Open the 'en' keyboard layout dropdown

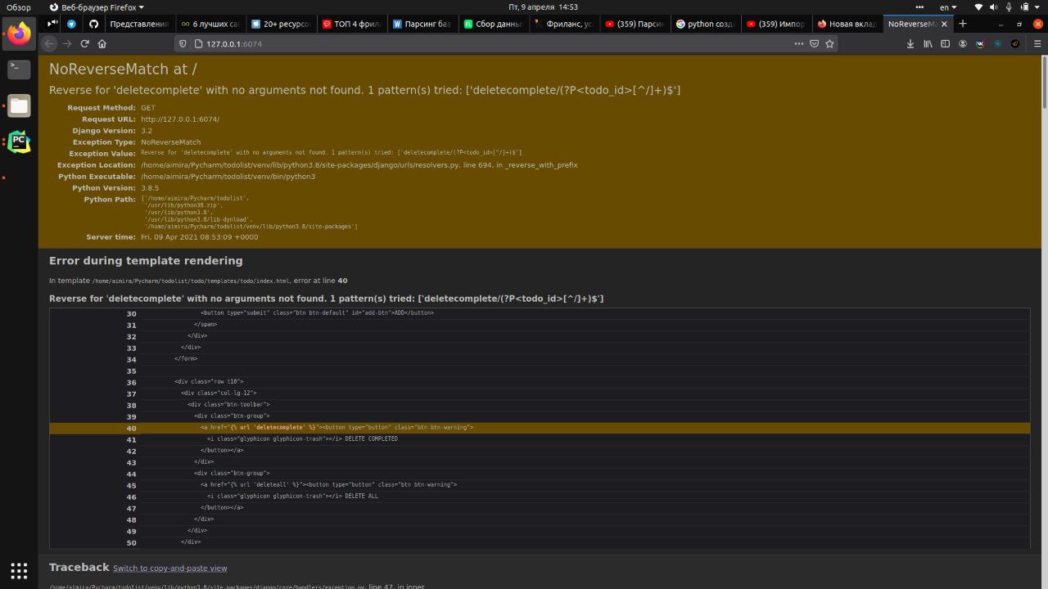[x=947, y=7]
